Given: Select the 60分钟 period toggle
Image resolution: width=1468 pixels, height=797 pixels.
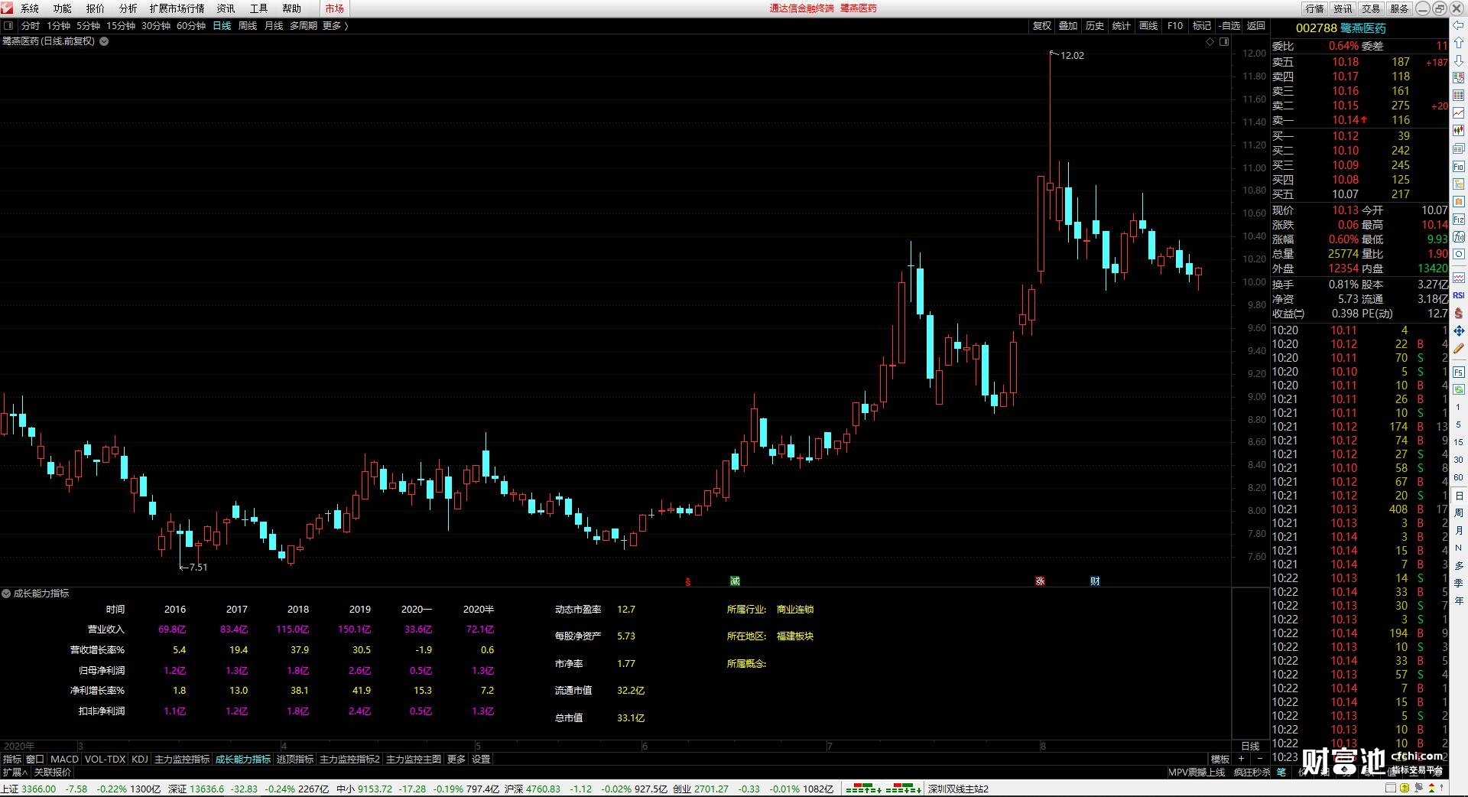Looking at the screenshot, I should click(191, 26).
